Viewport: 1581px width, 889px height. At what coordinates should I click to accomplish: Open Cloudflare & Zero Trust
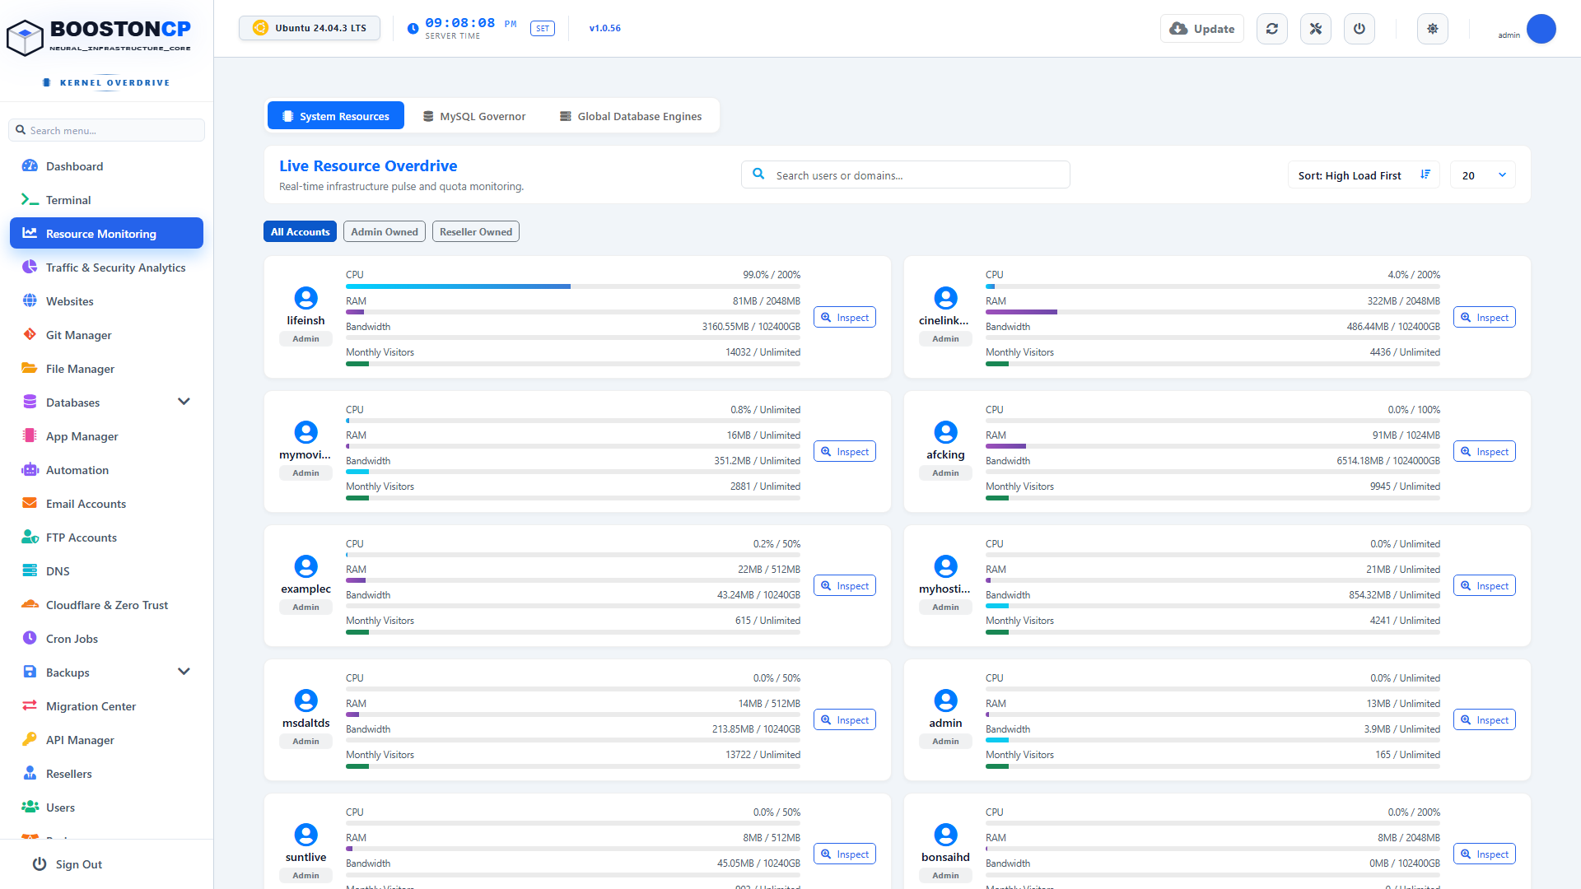click(106, 605)
